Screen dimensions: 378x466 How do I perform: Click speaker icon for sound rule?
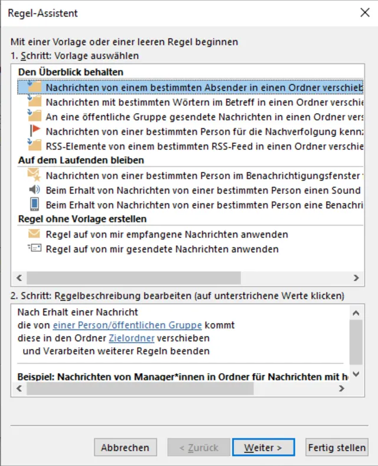34,190
